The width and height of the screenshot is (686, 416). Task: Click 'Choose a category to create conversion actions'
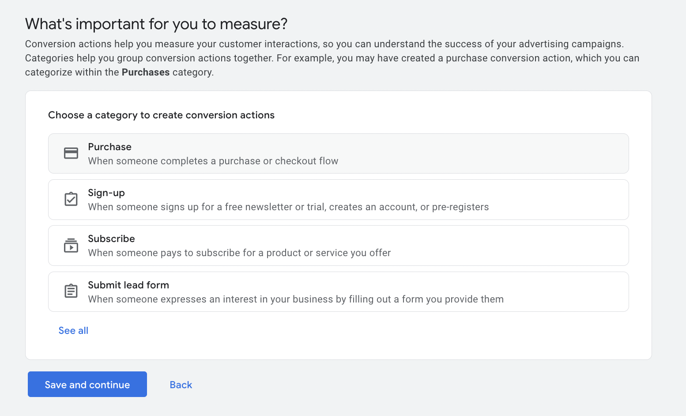click(x=161, y=115)
